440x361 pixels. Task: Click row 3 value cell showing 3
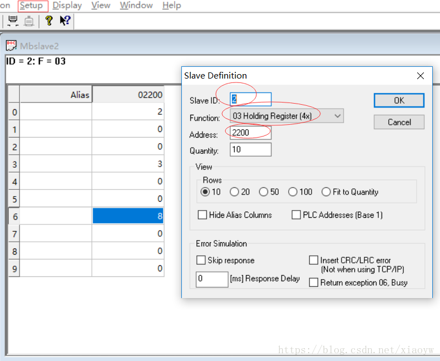pos(128,164)
